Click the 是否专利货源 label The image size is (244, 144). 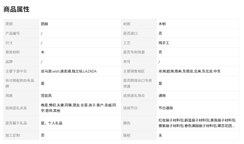pos(134,52)
